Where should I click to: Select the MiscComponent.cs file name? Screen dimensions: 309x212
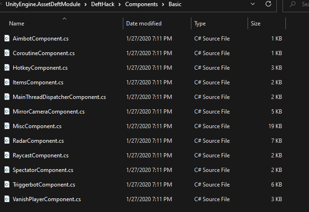(x=37, y=126)
